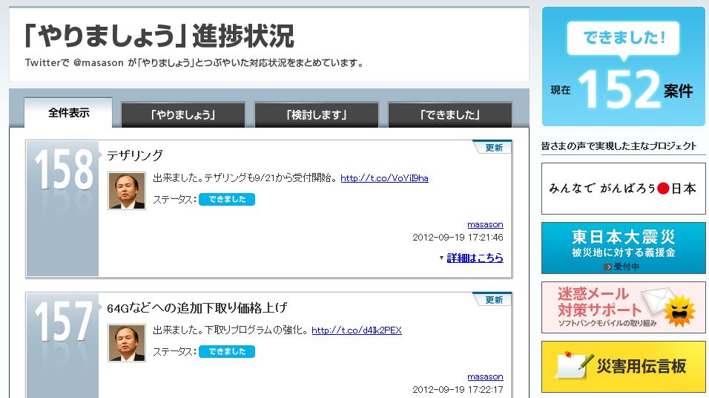The width and height of the screenshot is (709, 398).
Task: Open masason profile link in item 157
Action: click(x=485, y=376)
